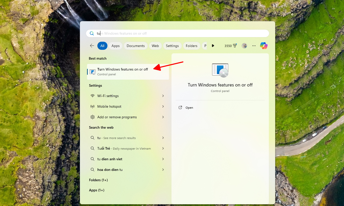Open Tuổi Trẻ web suggestion
This screenshot has height=206, width=344.
pos(128,148)
